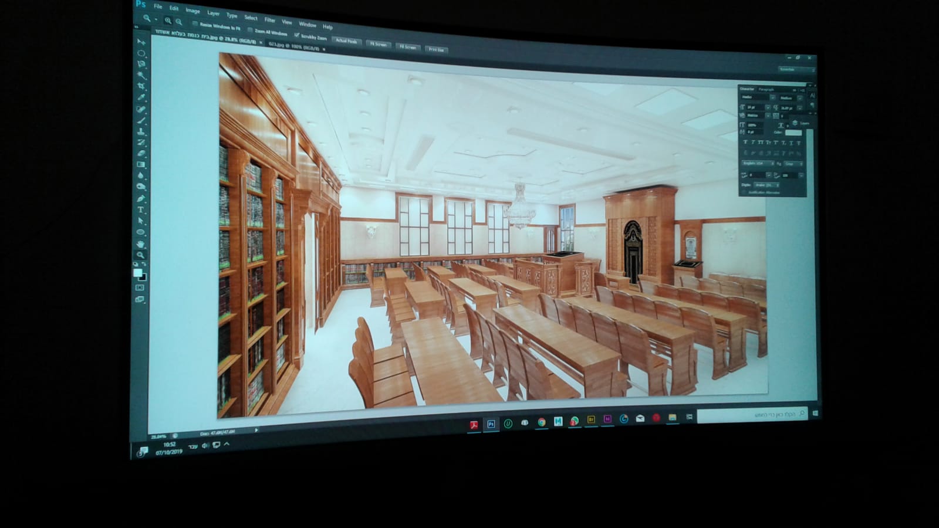Select the Path Selection tool
The width and height of the screenshot is (939, 528).
(141, 221)
